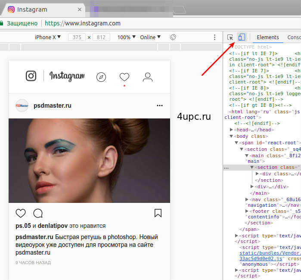Select the Instagram browser tab

[43, 9]
